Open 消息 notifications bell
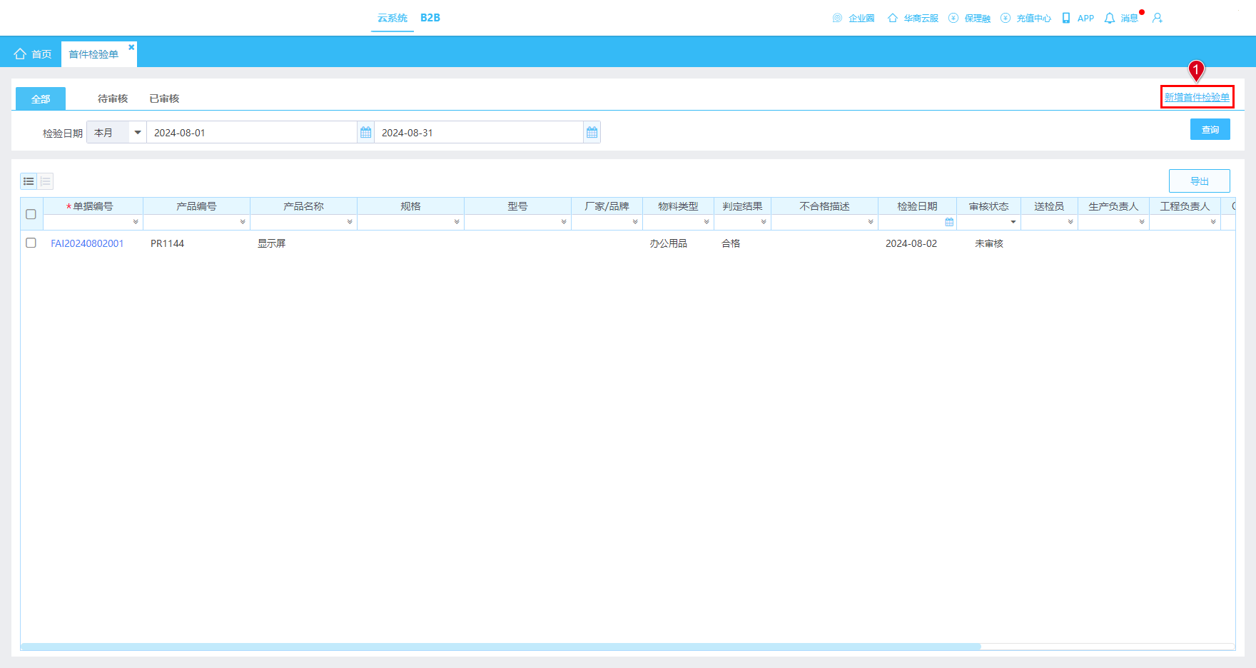This screenshot has width=1256, height=668. pos(1121,18)
